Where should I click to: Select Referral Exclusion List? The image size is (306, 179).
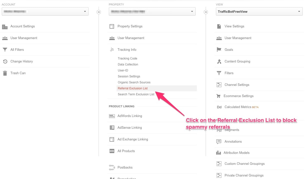pyautogui.click(x=133, y=88)
